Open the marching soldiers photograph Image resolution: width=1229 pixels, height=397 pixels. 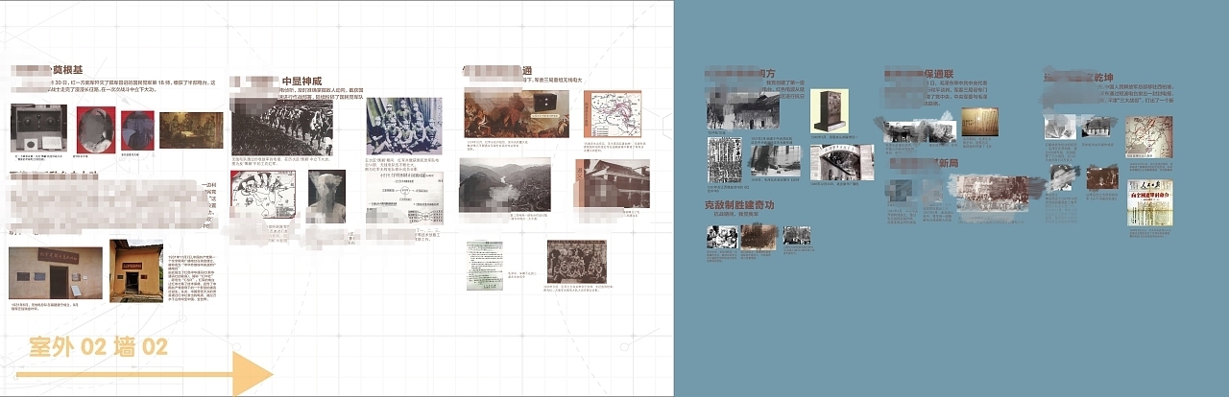281,127
